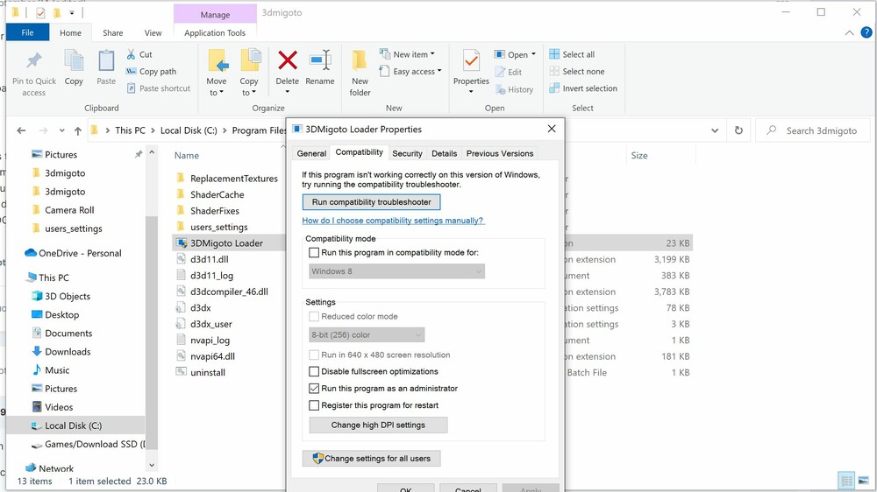Click the Pin to Quick access icon
The width and height of the screenshot is (877, 492).
[x=34, y=61]
